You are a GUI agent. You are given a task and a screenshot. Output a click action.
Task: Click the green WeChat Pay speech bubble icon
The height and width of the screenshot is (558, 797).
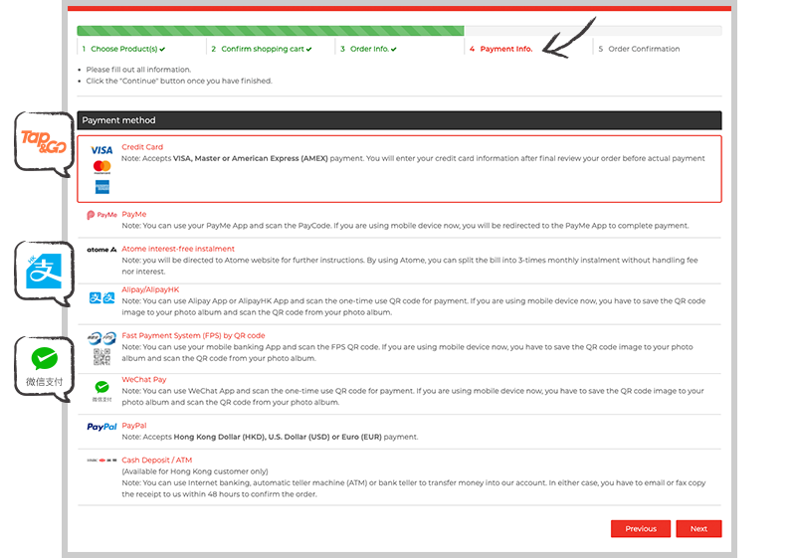point(43,367)
